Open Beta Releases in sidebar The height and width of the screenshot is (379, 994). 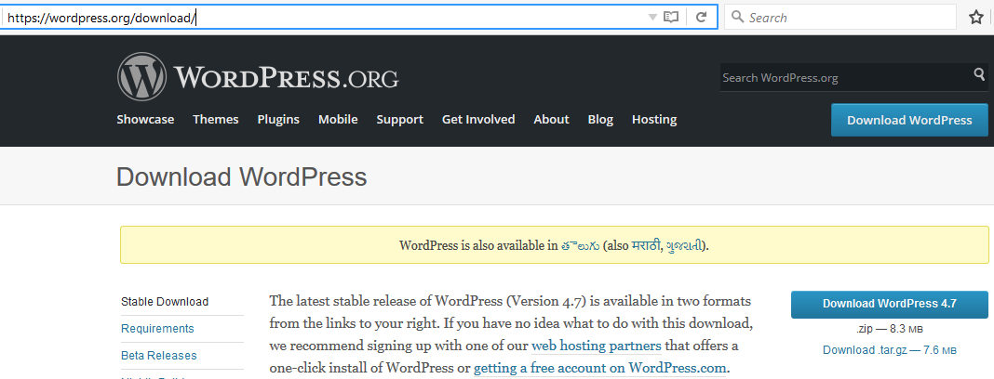pos(158,356)
